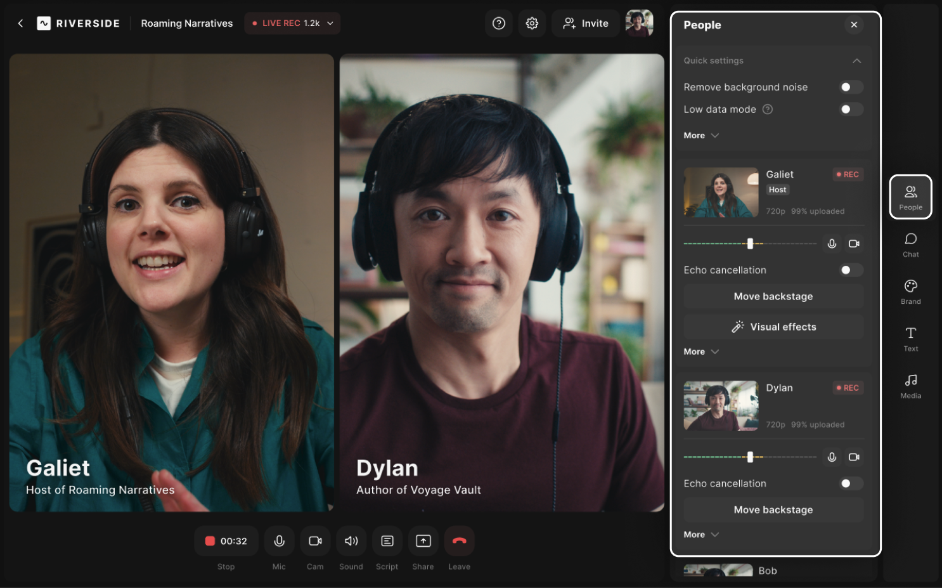Screen dimensions: 942x588
Task: Adjust Galiet's audio level slider
Action: (750, 244)
